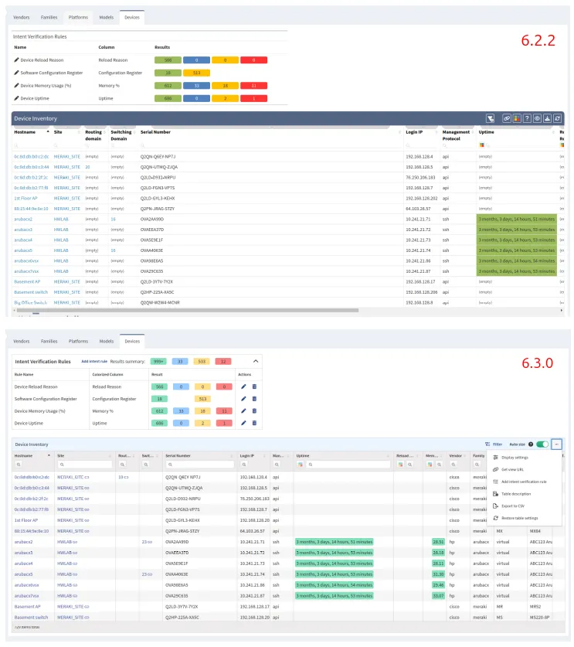Toggle the Auto size switch
574x647 pixels.
[x=542, y=444]
